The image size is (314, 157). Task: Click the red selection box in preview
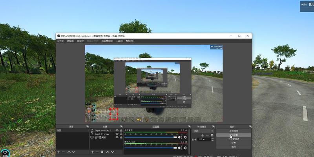tap(113, 114)
